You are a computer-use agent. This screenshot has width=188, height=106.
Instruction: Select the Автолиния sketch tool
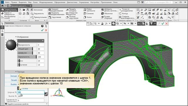pos(36,10)
